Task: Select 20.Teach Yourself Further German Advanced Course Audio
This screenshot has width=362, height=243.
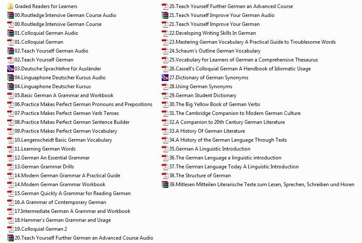Action: tap(84, 238)
